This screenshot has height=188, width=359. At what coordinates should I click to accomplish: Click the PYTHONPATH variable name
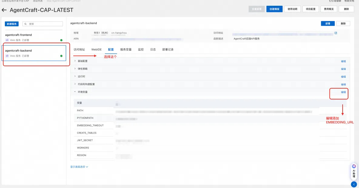pos(85,118)
